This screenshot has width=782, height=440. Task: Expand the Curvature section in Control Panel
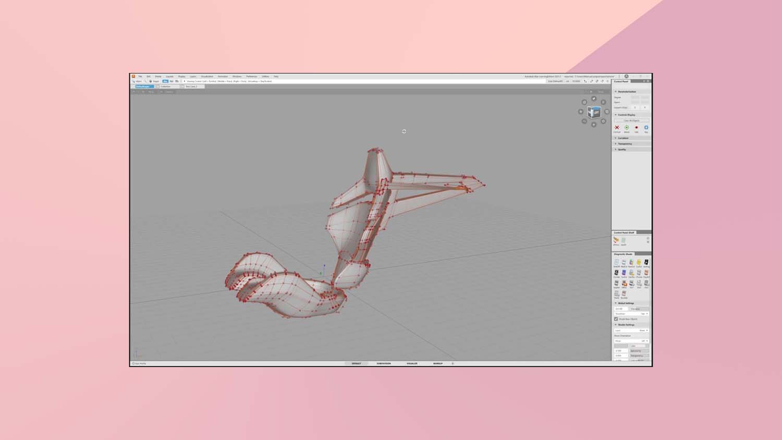[624, 138]
